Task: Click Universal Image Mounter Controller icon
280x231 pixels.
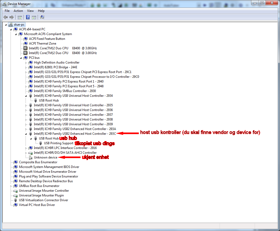Action: click(x=16, y=191)
